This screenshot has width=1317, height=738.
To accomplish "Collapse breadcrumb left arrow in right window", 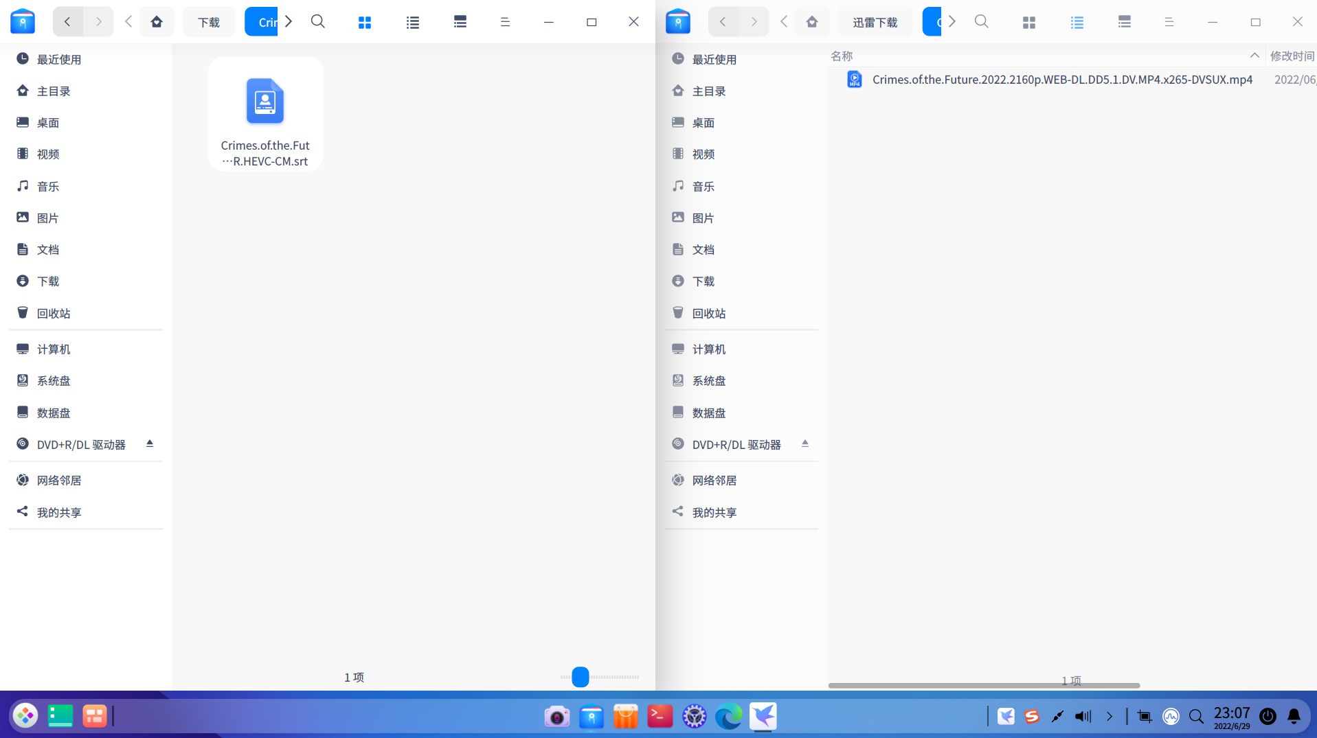I will [784, 22].
